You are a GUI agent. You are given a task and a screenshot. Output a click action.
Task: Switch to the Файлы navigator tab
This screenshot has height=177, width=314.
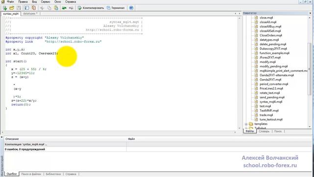click(x=250, y=131)
